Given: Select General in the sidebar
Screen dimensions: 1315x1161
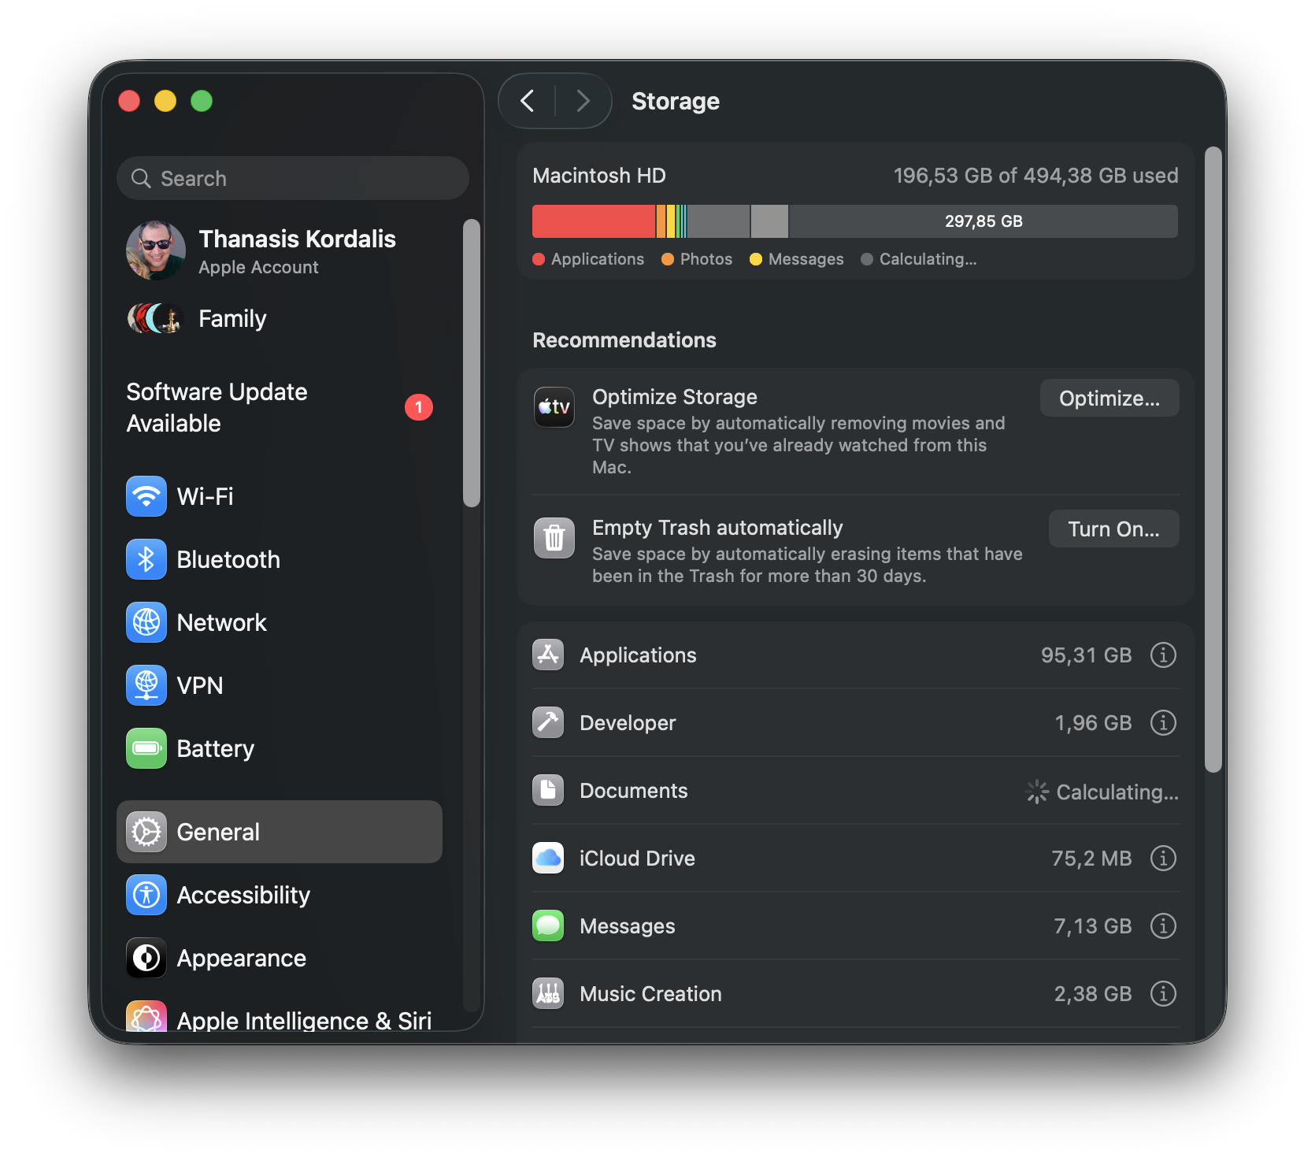Looking at the screenshot, I should (x=280, y=832).
